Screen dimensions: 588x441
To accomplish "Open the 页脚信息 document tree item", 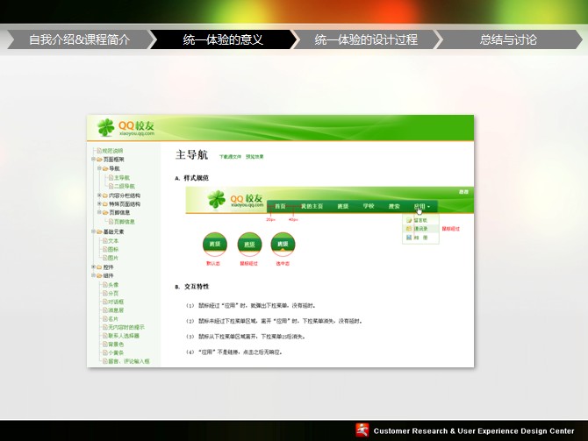I will tap(125, 222).
